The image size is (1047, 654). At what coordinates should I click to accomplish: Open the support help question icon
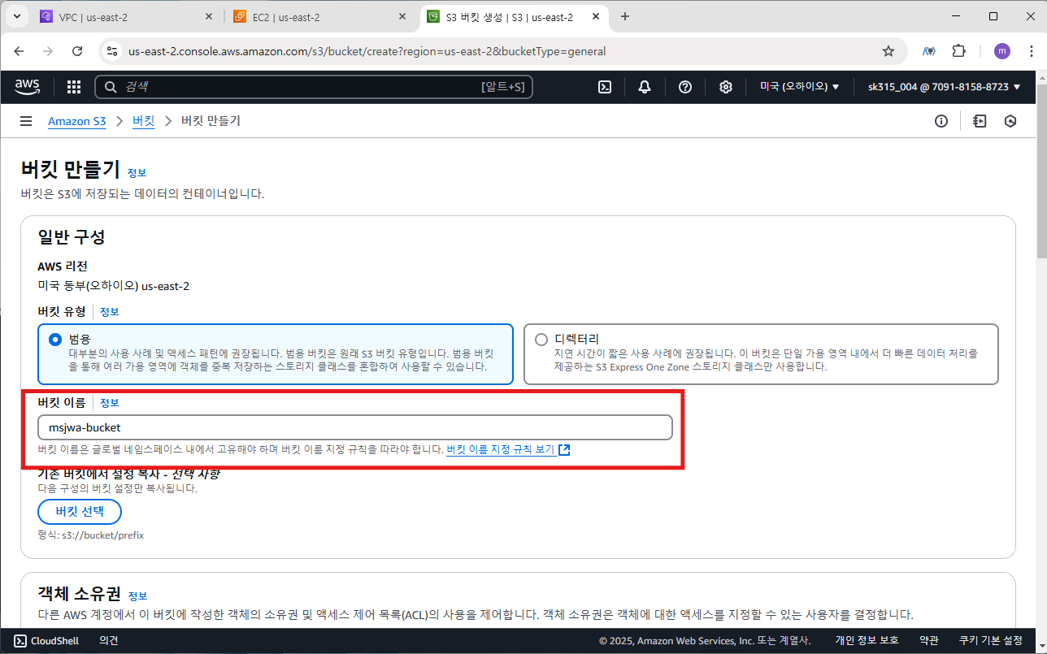click(x=685, y=87)
